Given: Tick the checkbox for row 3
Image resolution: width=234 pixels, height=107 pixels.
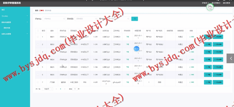Looking at the screenshot, I should pos(38,52).
